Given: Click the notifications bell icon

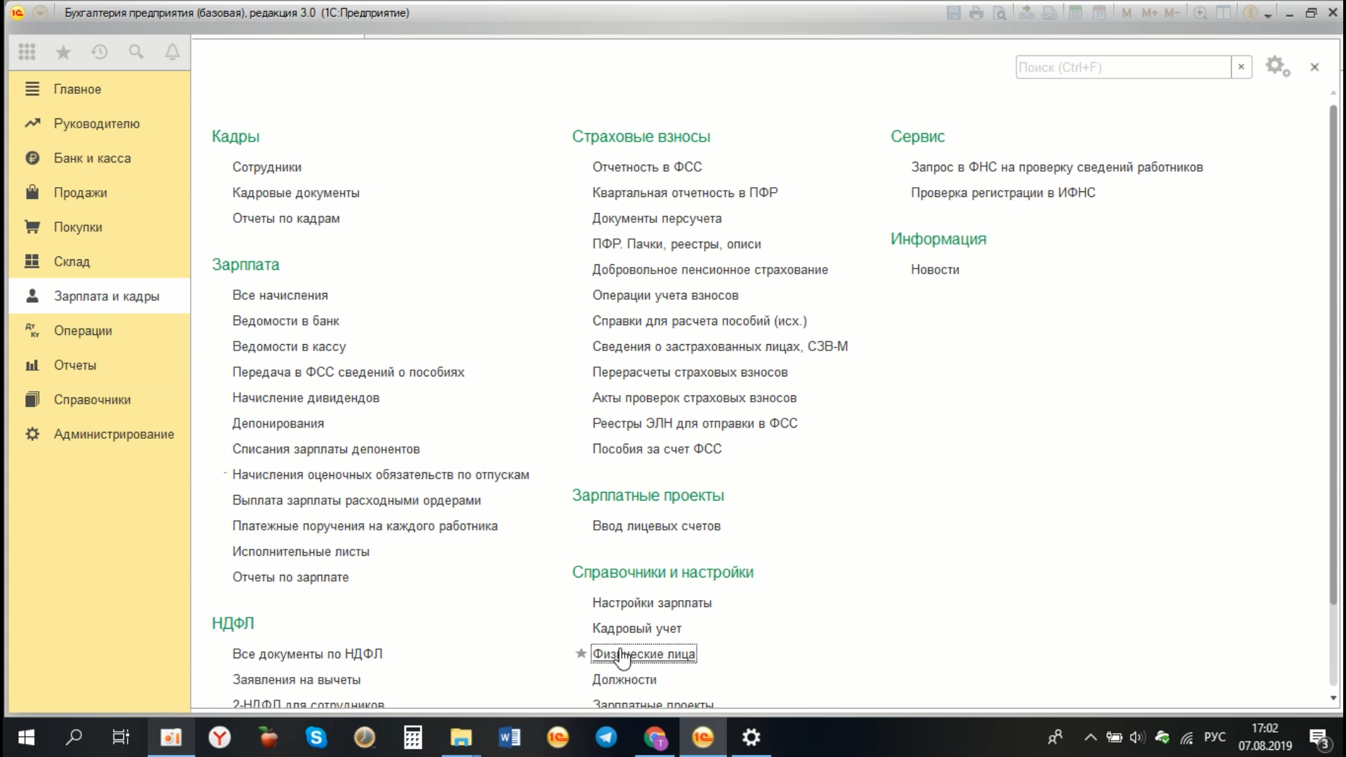Looking at the screenshot, I should 172,52.
